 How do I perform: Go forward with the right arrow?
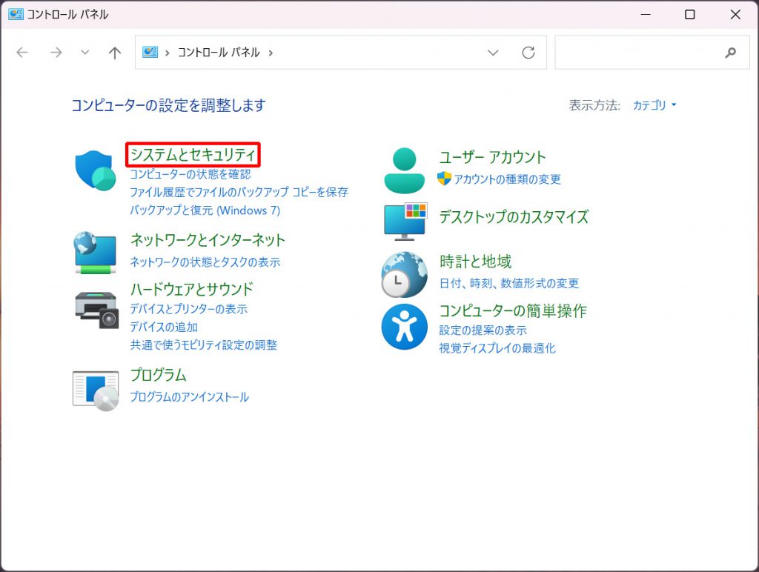click(56, 53)
